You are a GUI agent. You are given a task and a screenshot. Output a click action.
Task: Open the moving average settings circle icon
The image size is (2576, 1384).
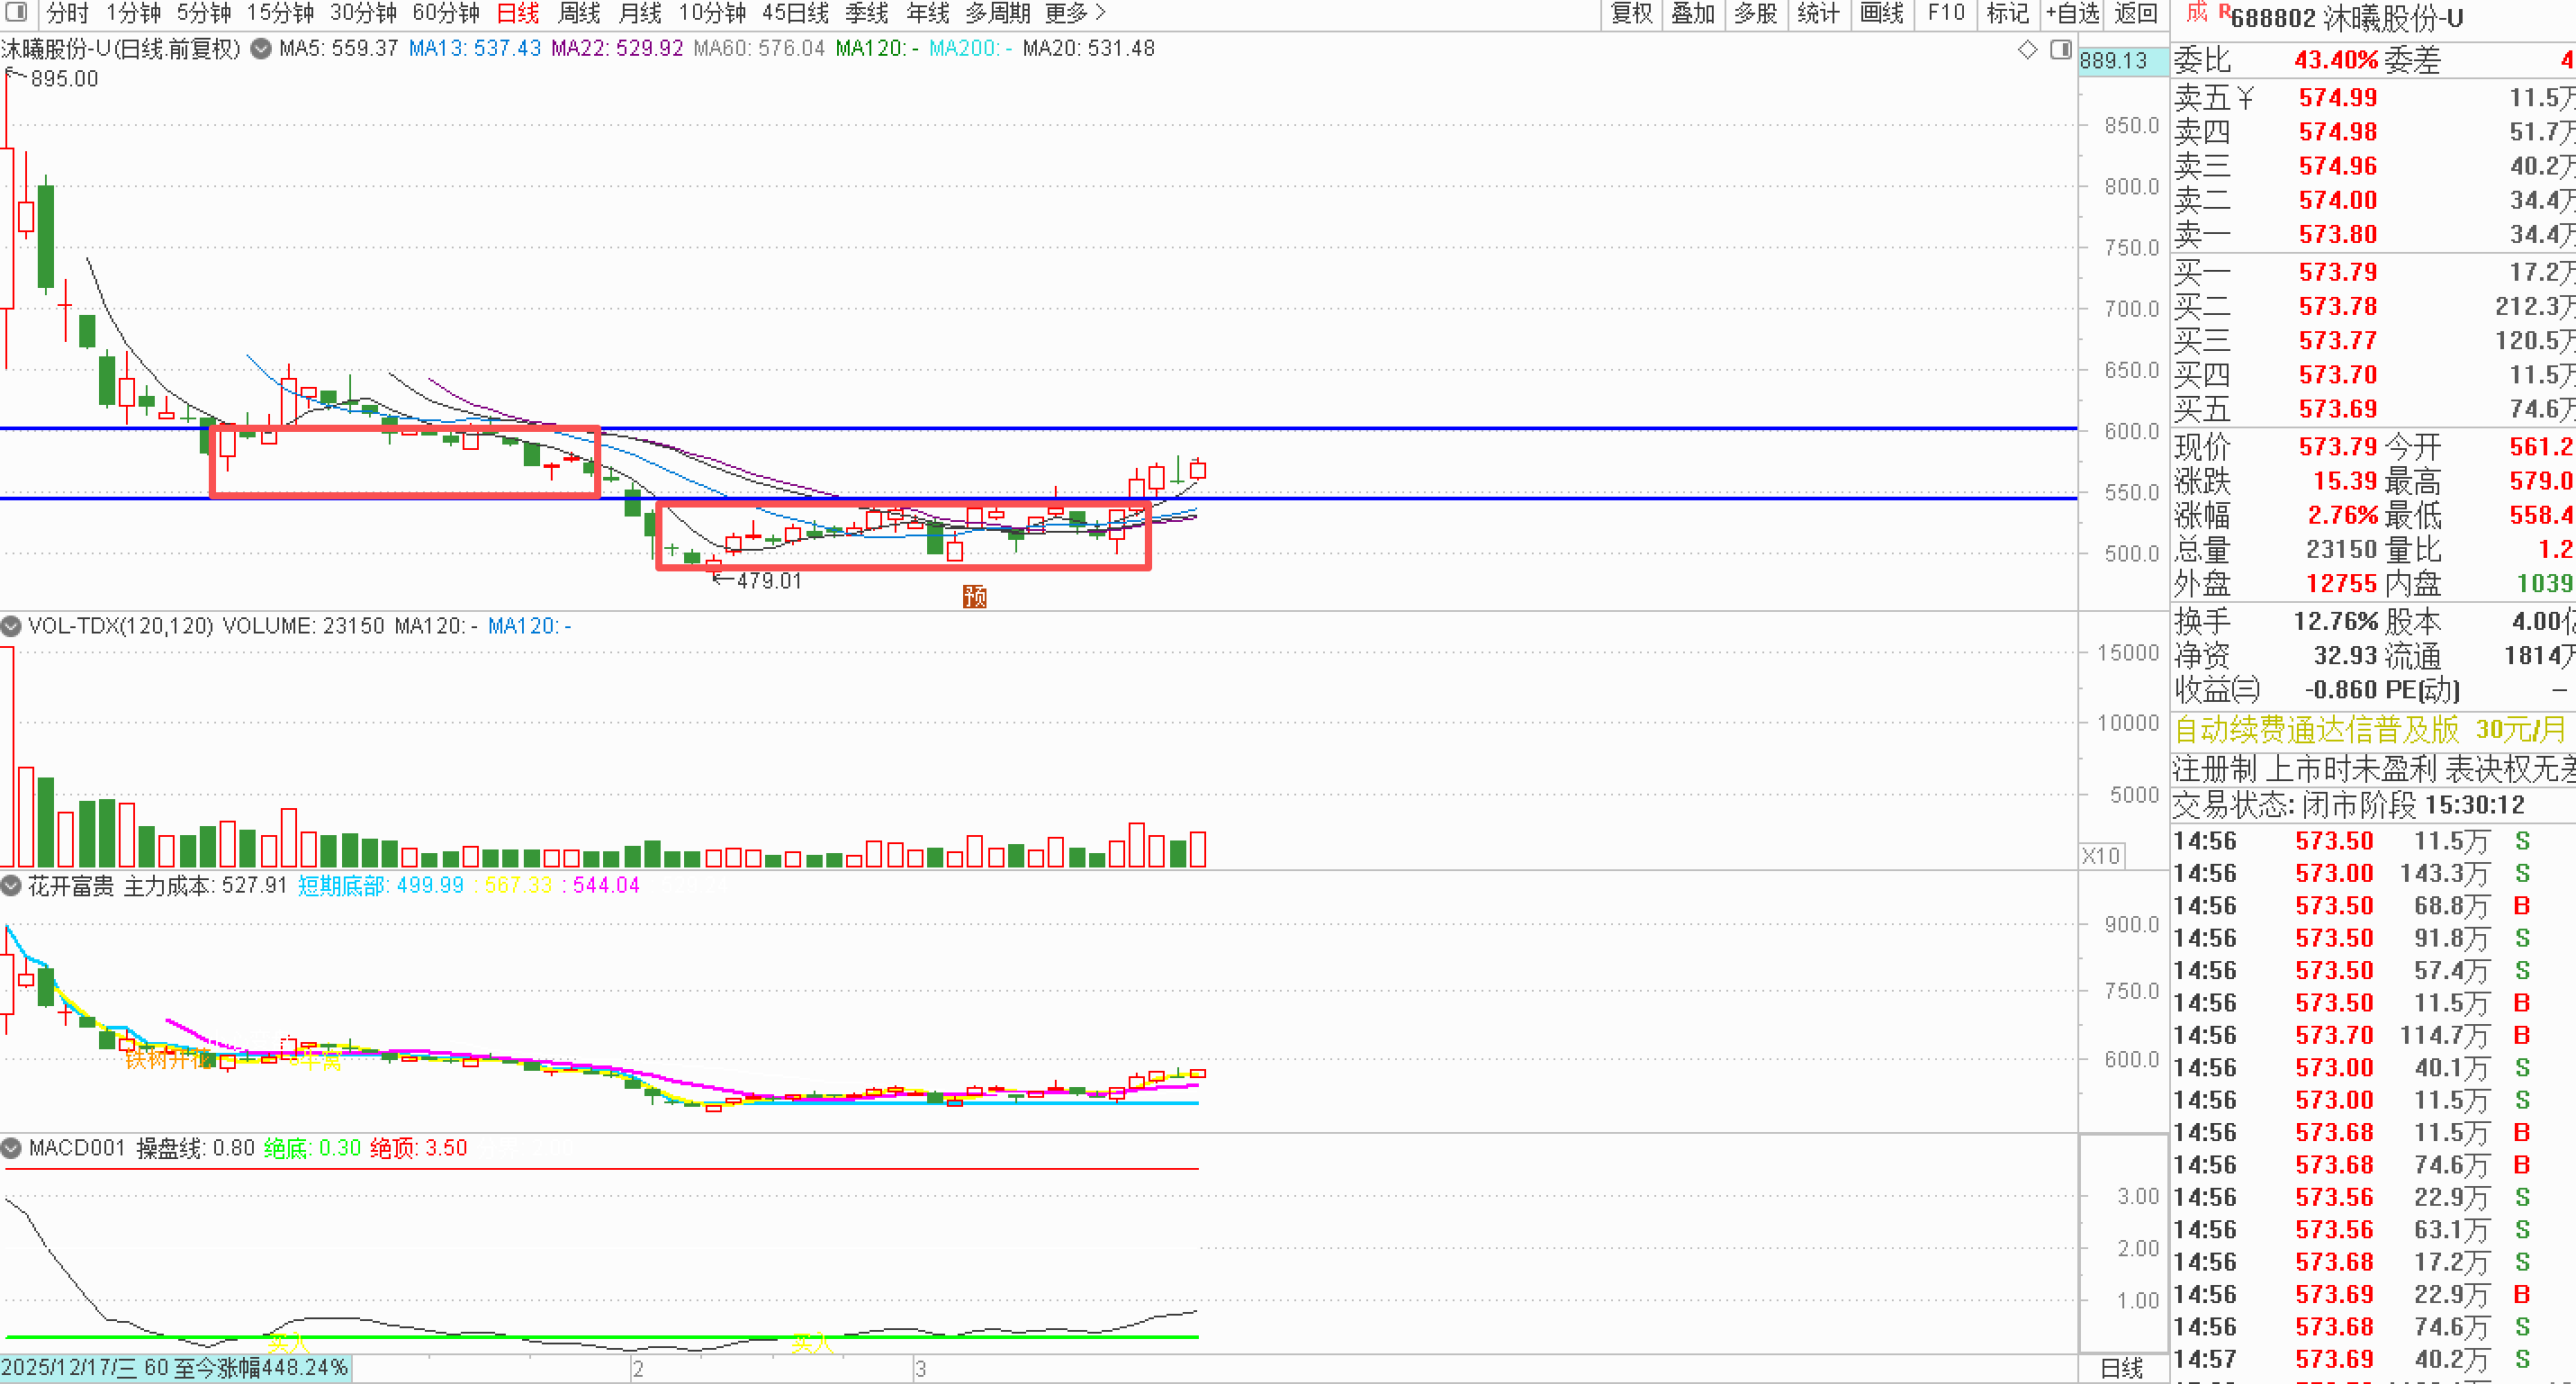tap(261, 49)
